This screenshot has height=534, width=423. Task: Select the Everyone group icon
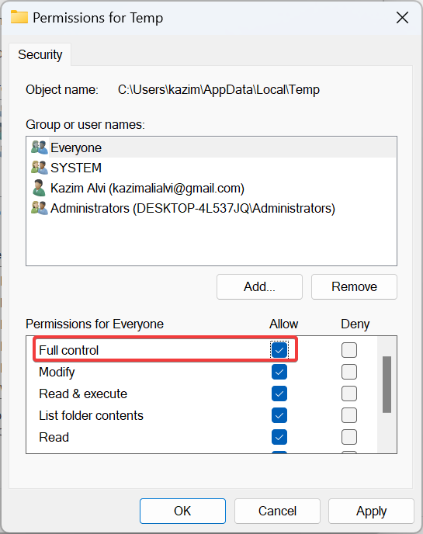(39, 147)
